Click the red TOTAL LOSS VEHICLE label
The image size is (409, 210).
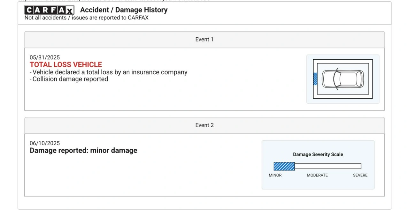[66, 65]
